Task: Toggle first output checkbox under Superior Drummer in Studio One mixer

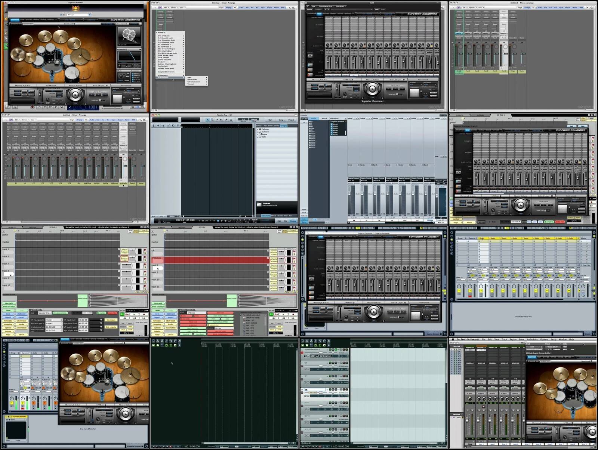Action: [x=332, y=124]
